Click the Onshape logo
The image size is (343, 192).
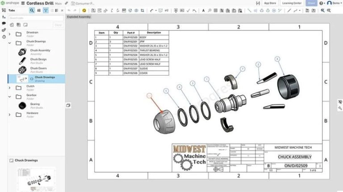pyautogui.click(x=9, y=3)
